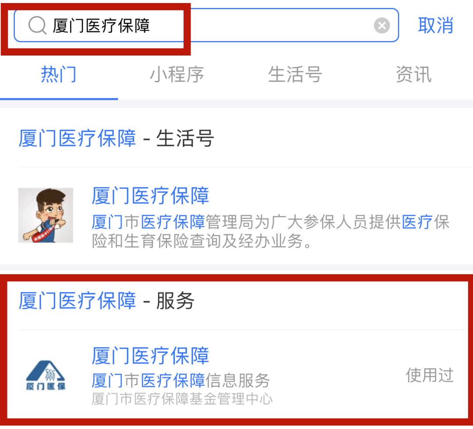
Task: Switch to the 小程序 tab
Action: (177, 74)
